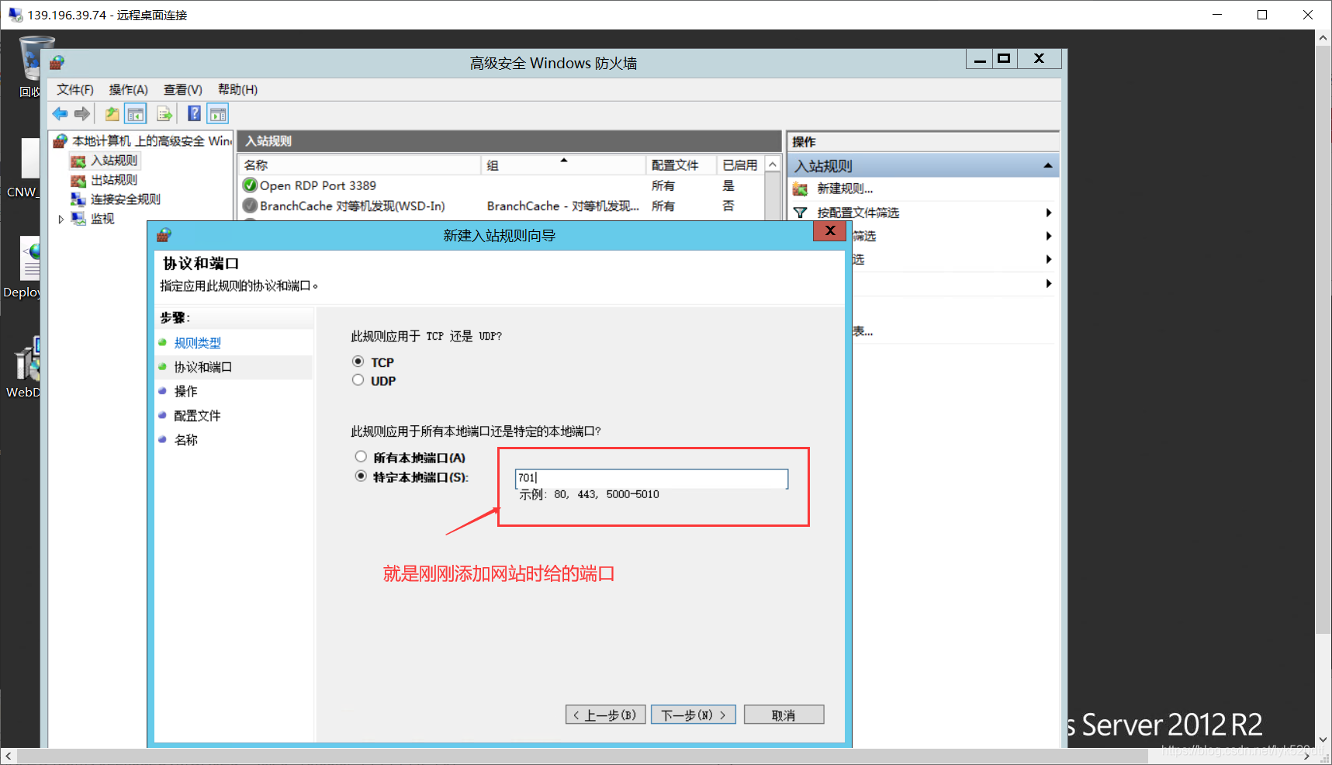1332x765 pixels.
Task: Click the remote desktop connection title bar icon
Action: (x=16, y=15)
